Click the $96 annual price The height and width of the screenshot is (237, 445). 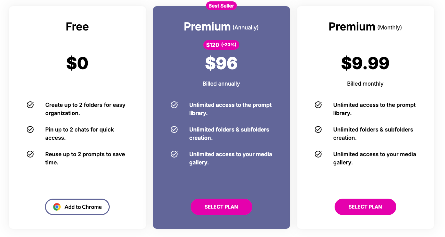coord(221,63)
